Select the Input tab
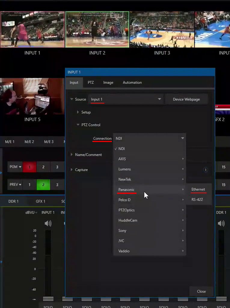 pyautogui.click(x=74, y=82)
